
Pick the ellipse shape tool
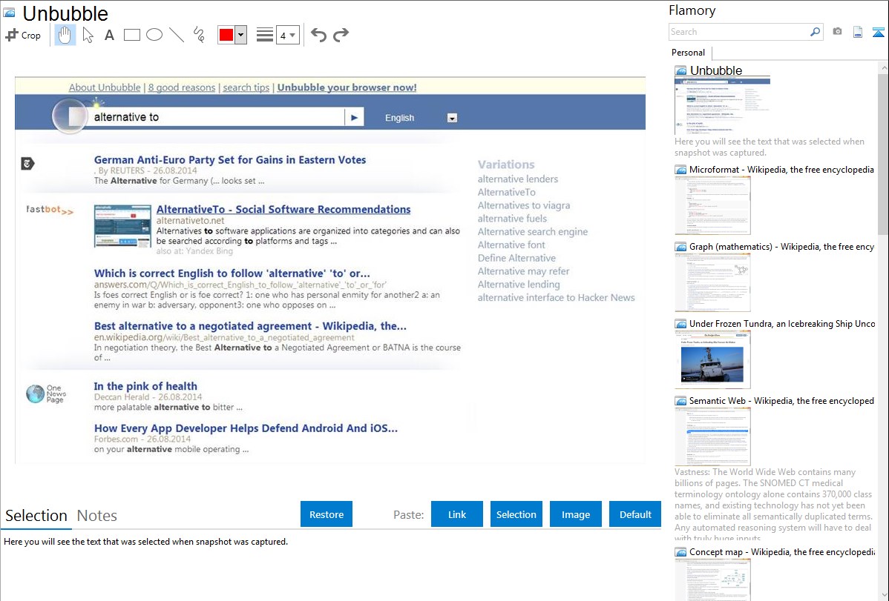click(154, 35)
